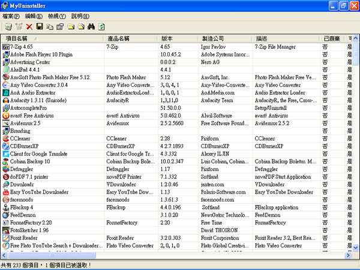The image size is (360, 270).
Task: Select the FBackup 4 entry
Action: tap(22, 208)
